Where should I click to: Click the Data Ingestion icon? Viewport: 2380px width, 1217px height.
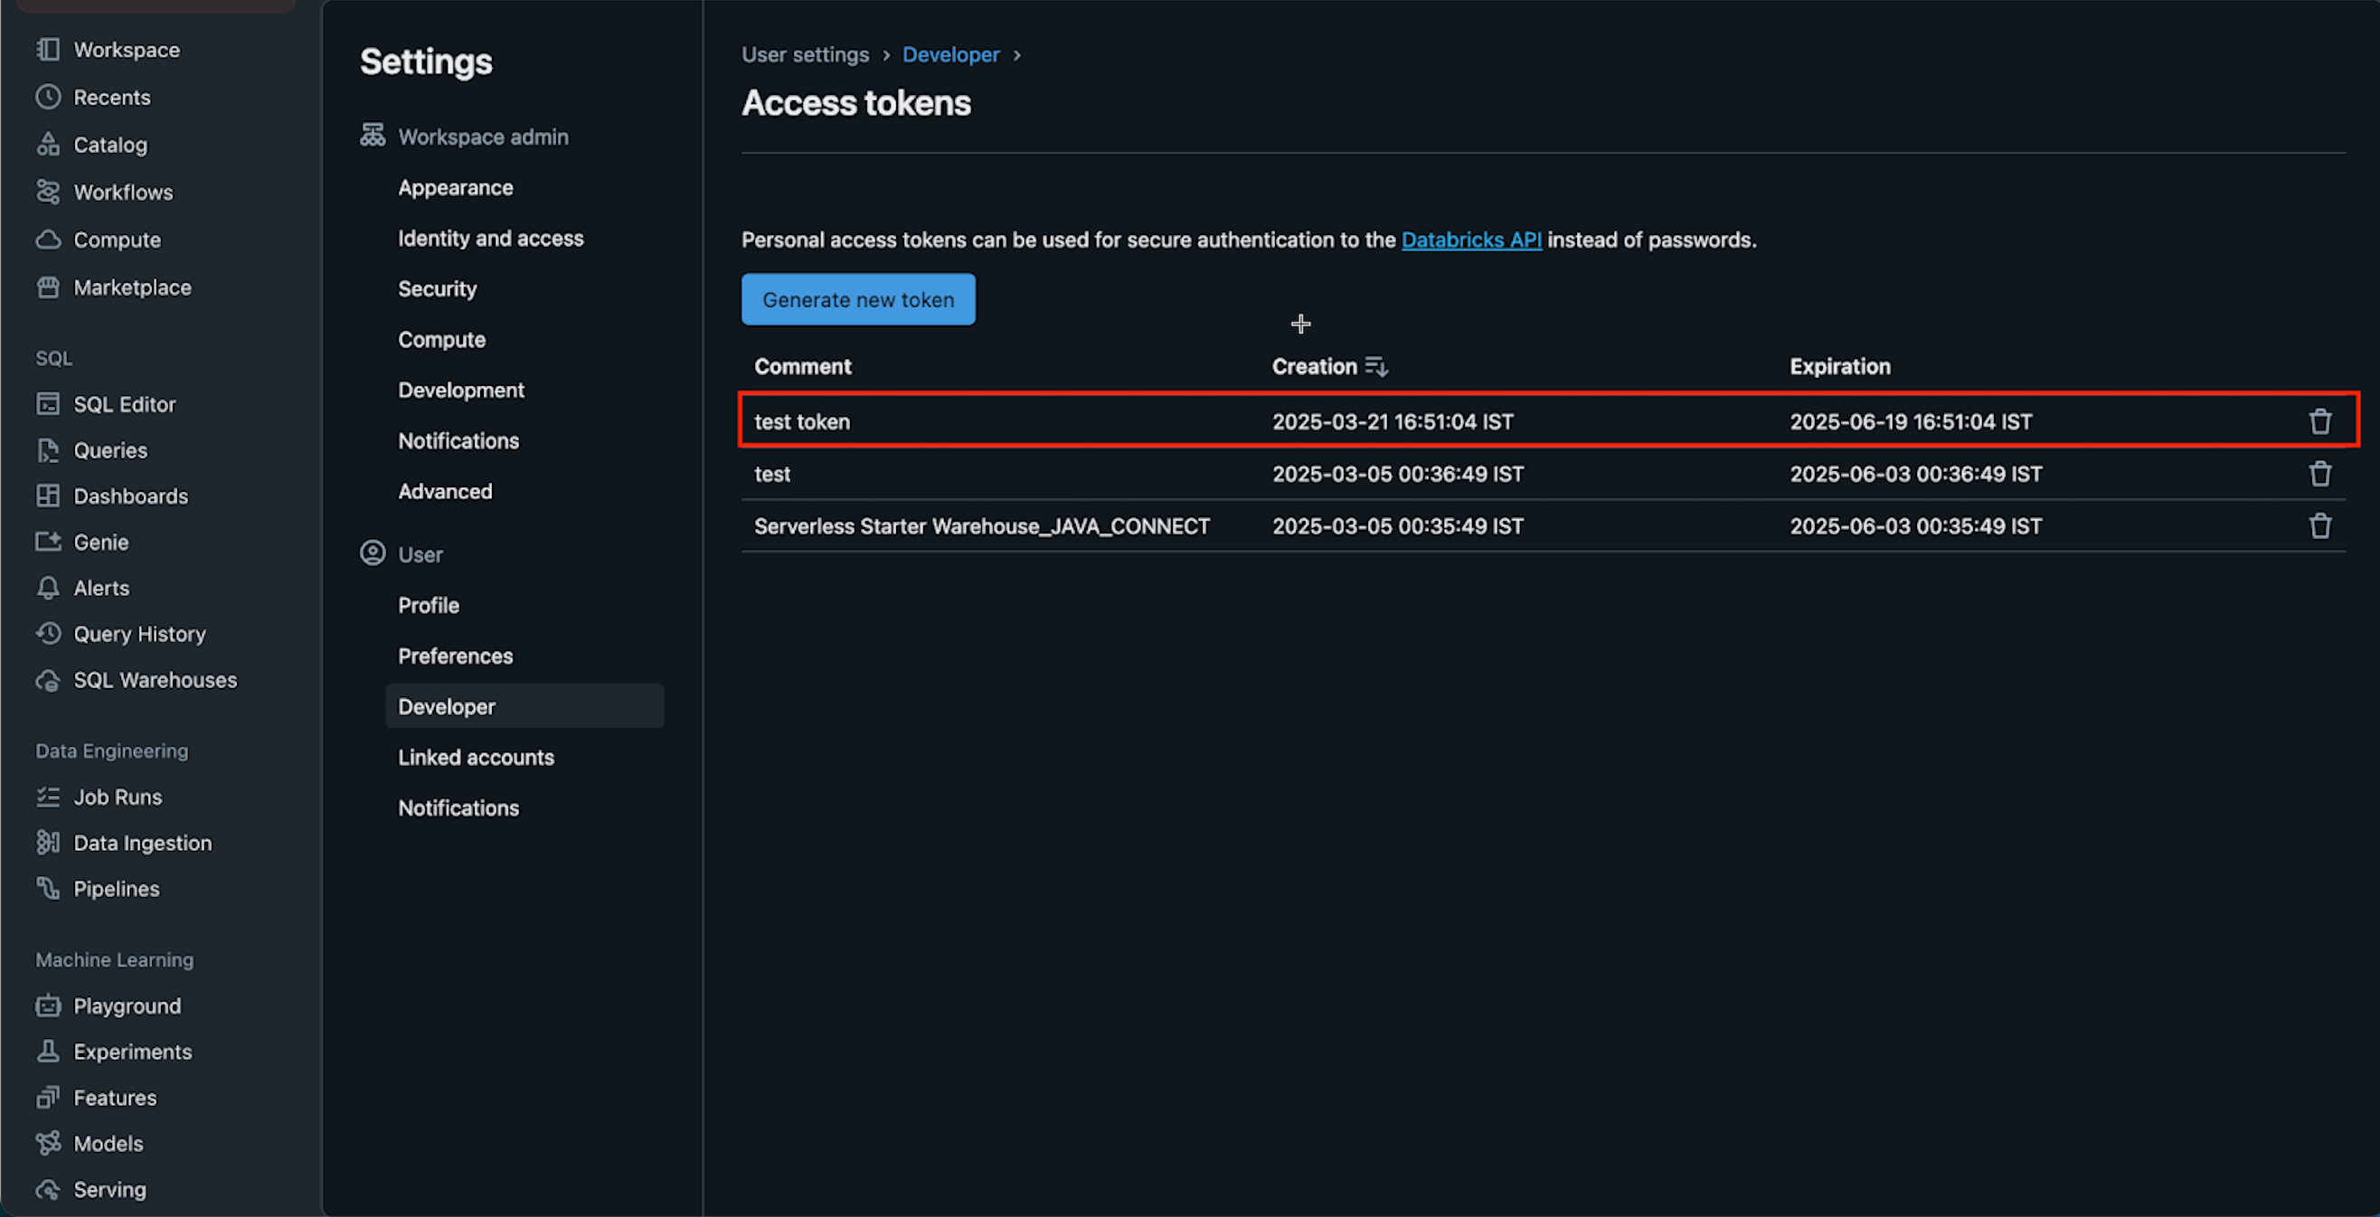pyautogui.click(x=48, y=842)
